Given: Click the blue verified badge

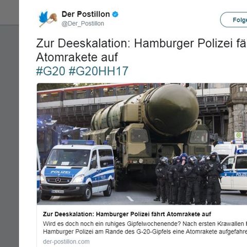Looking at the screenshot, I should pyautogui.click(x=115, y=14).
